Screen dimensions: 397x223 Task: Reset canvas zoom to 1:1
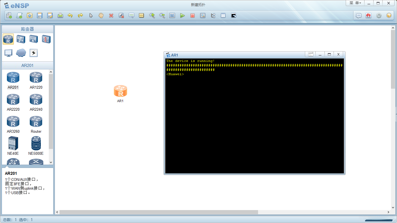coord(172,15)
